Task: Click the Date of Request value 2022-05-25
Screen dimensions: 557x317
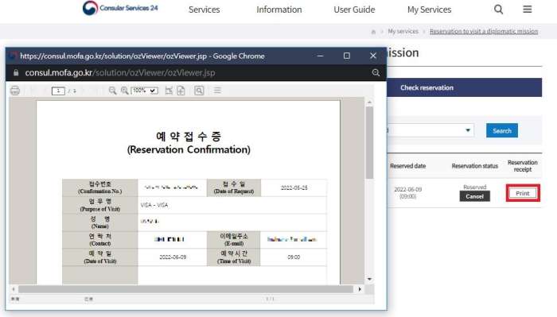Action: tap(294, 187)
